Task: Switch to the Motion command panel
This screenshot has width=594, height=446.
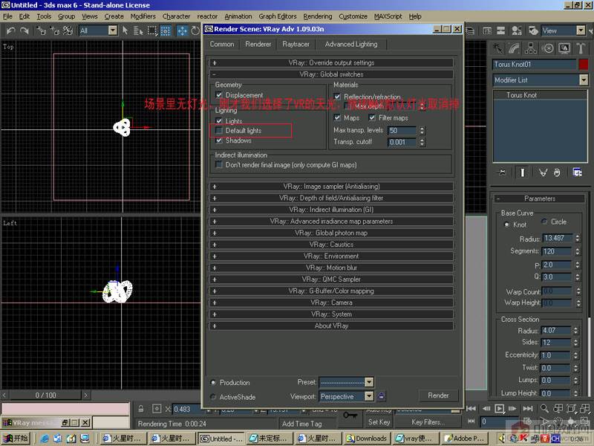Action: (x=547, y=48)
